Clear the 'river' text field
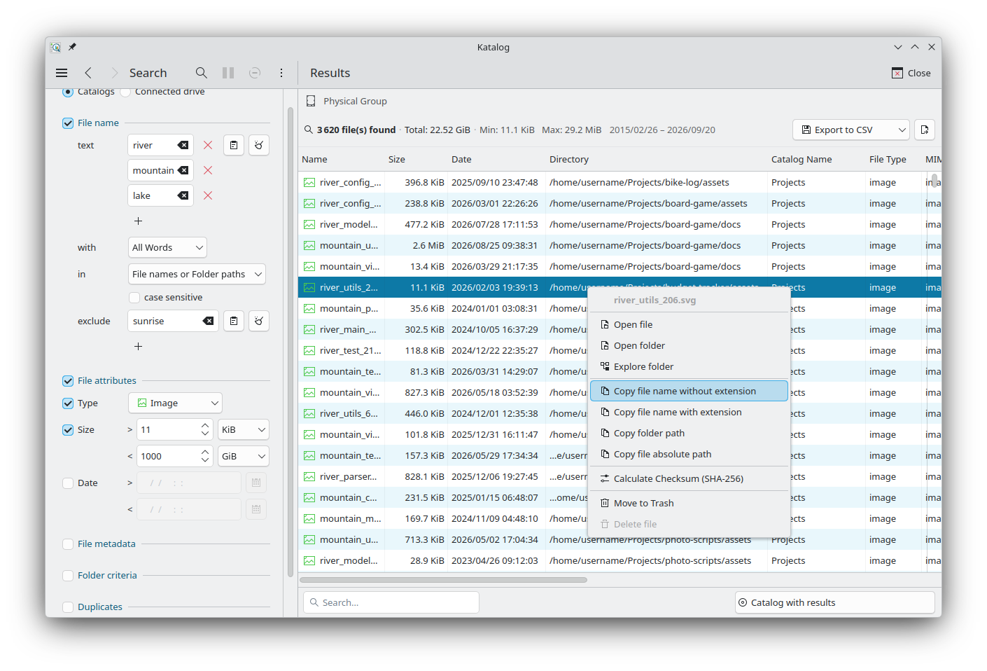987x671 pixels. coord(183,145)
